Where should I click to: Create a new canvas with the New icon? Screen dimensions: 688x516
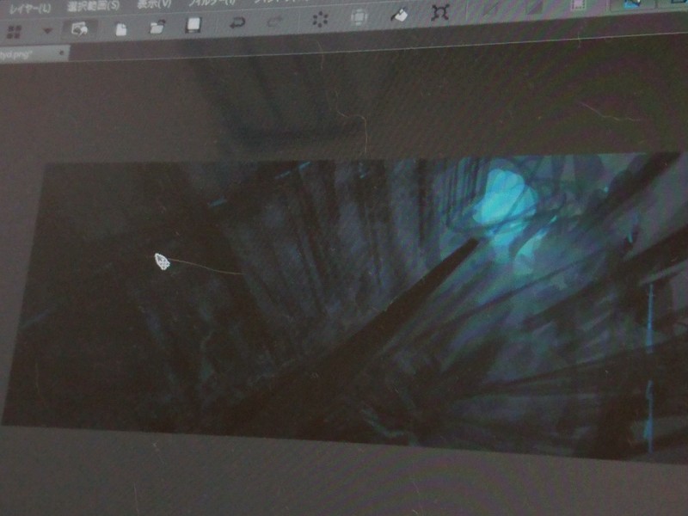tap(120, 28)
